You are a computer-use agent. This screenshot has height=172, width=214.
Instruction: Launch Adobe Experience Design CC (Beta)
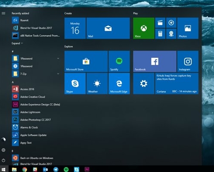36,105
